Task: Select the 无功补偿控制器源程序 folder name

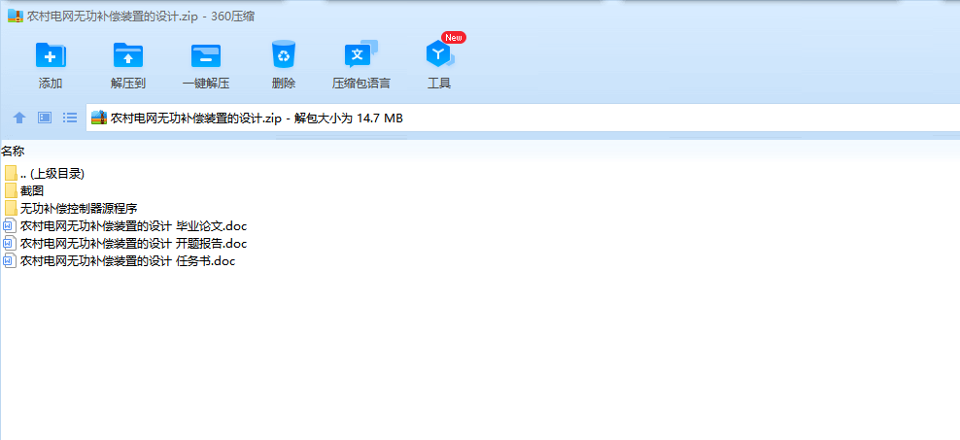Action: pos(79,209)
